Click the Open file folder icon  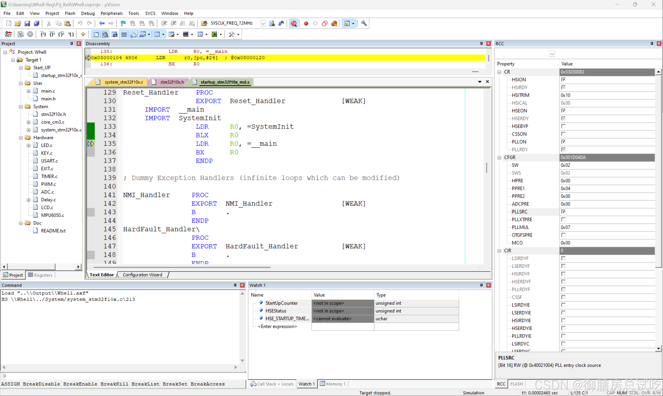(18, 24)
